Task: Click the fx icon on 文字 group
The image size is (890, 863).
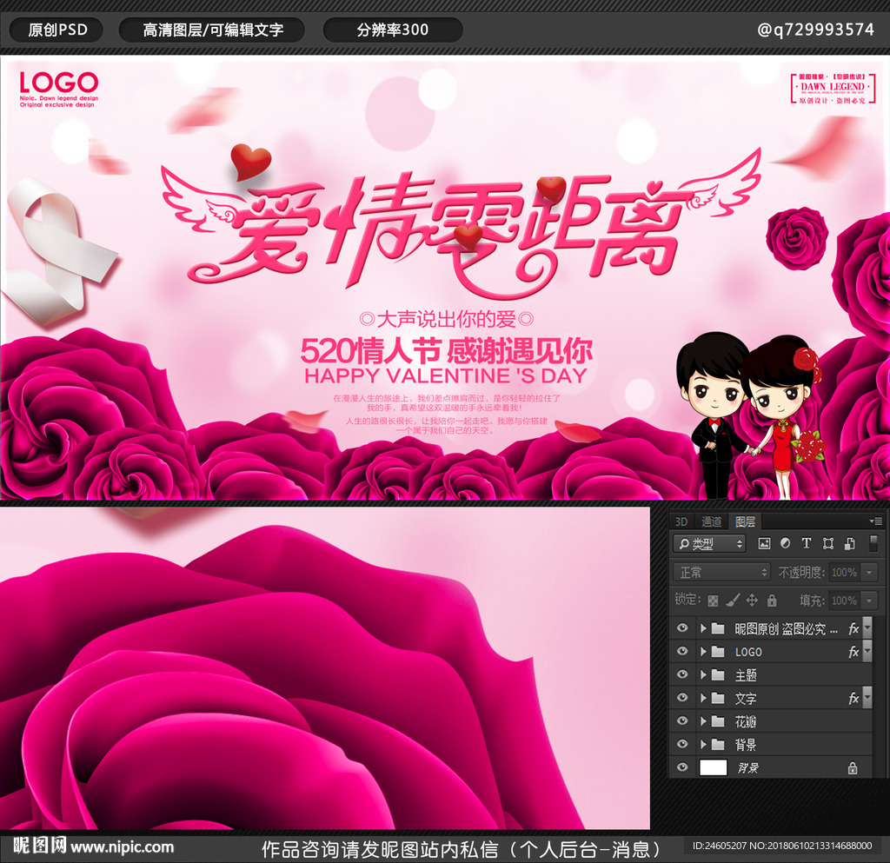Action: [x=853, y=699]
